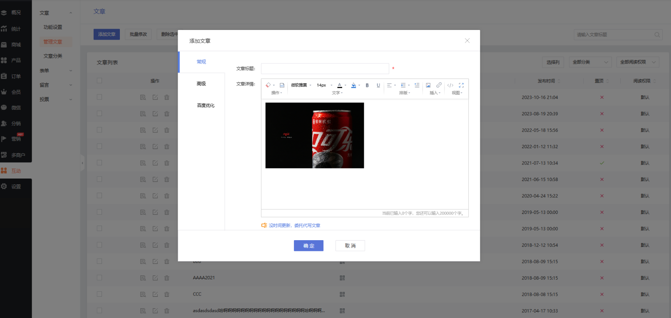Click the 选择列 button

[553, 62]
